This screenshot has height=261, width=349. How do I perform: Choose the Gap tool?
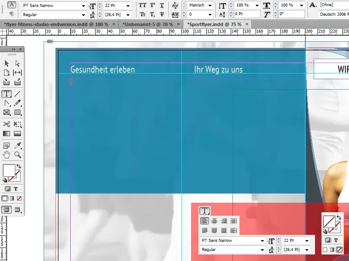pyautogui.click(x=17, y=73)
